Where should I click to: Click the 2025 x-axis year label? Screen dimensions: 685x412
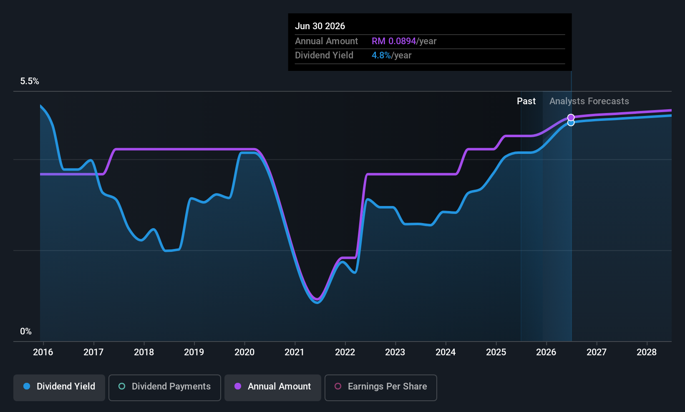[496, 352]
